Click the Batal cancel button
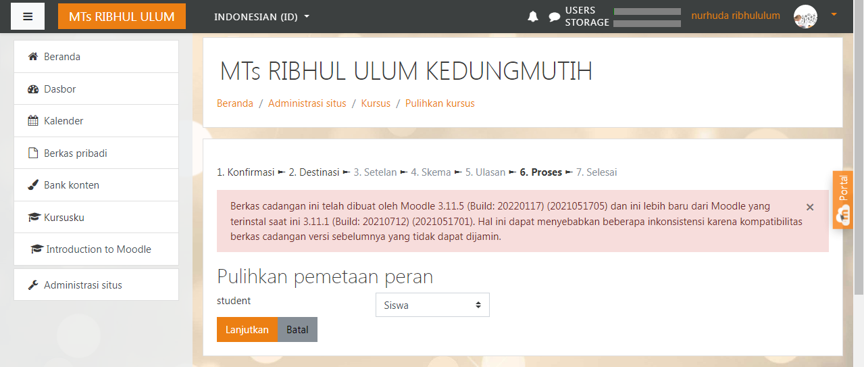The width and height of the screenshot is (864, 367). pyautogui.click(x=297, y=330)
